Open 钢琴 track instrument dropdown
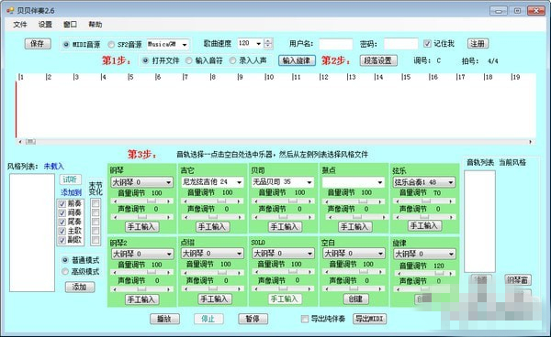This screenshot has height=337, width=551. [x=141, y=182]
